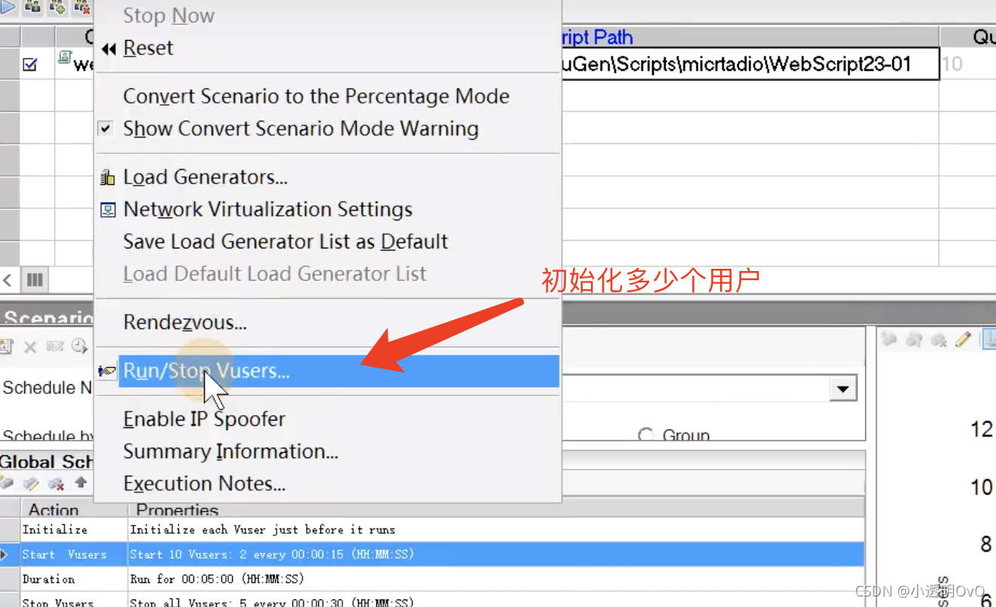Viewport: 996px width, 607px height.
Task: Open the Virtual Users icon in top toolbar
Action: (x=32, y=8)
